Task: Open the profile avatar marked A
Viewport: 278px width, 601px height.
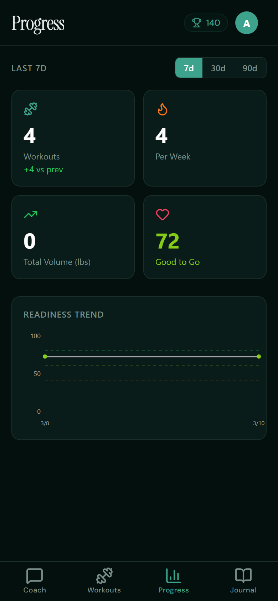Action: coord(246,22)
